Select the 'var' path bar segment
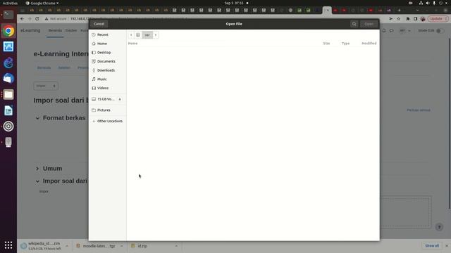 click(147, 35)
